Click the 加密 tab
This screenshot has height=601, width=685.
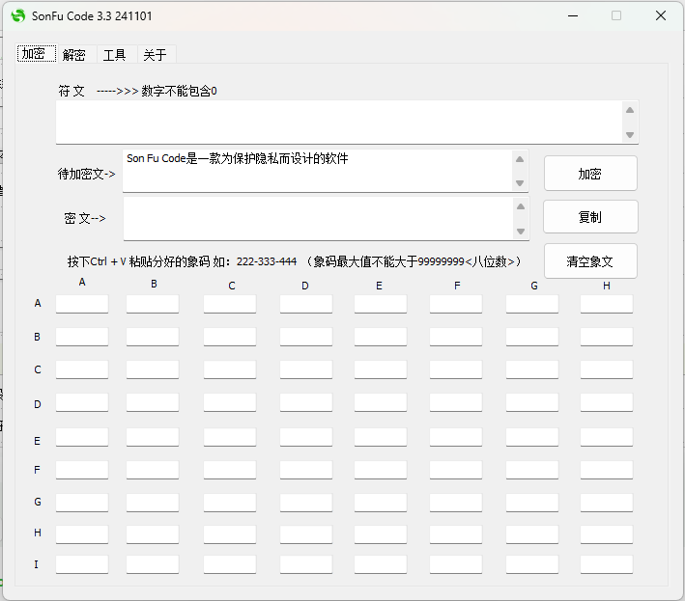point(34,54)
